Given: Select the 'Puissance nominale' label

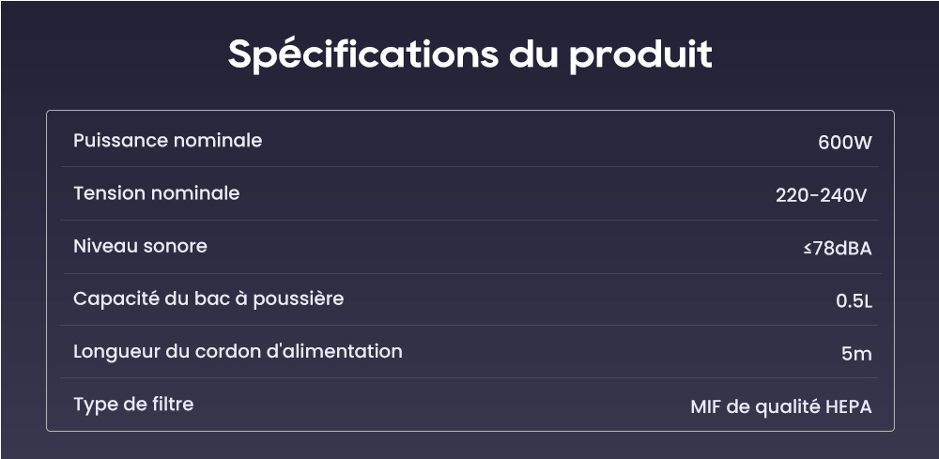Looking at the screenshot, I should pyautogui.click(x=168, y=141).
